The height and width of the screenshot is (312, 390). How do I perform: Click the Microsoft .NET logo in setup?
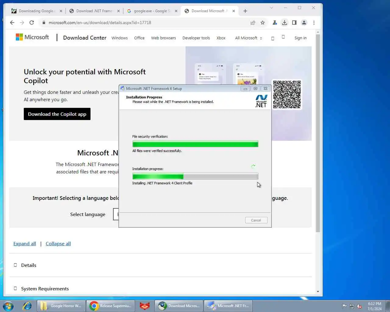pyautogui.click(x=261, y=101)
